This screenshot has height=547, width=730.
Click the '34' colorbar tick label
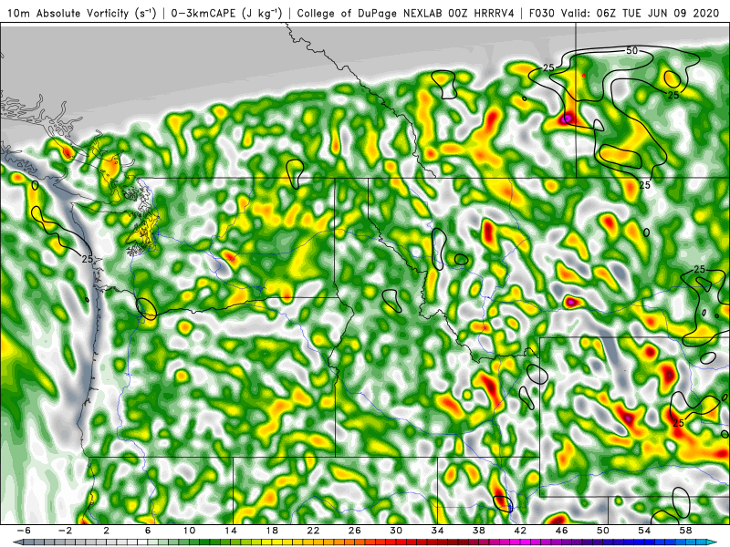pyautogui.click(x=438, y=531)
